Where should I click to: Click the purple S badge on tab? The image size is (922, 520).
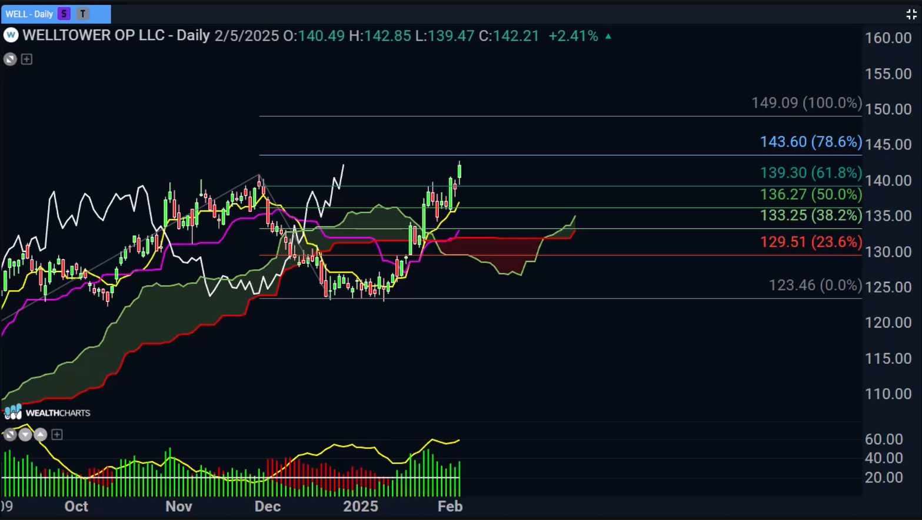[x=64, y=14]
